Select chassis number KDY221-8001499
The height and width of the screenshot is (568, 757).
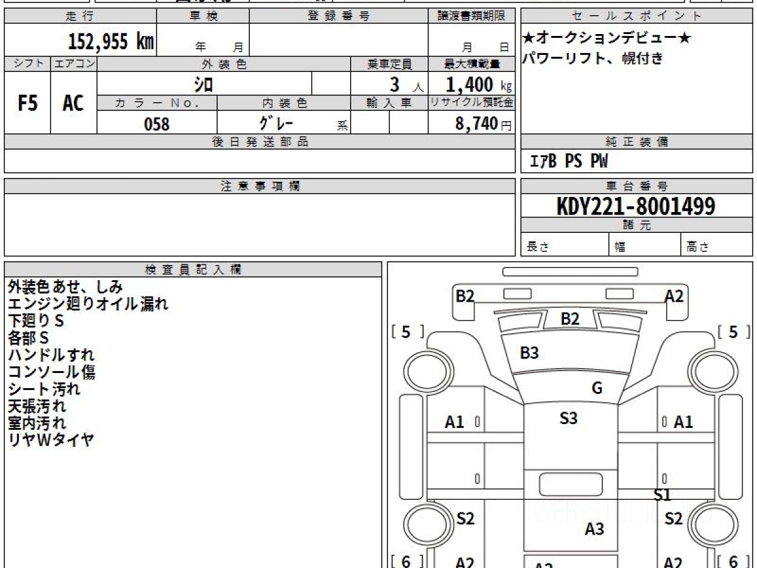(x=636, y=206)
